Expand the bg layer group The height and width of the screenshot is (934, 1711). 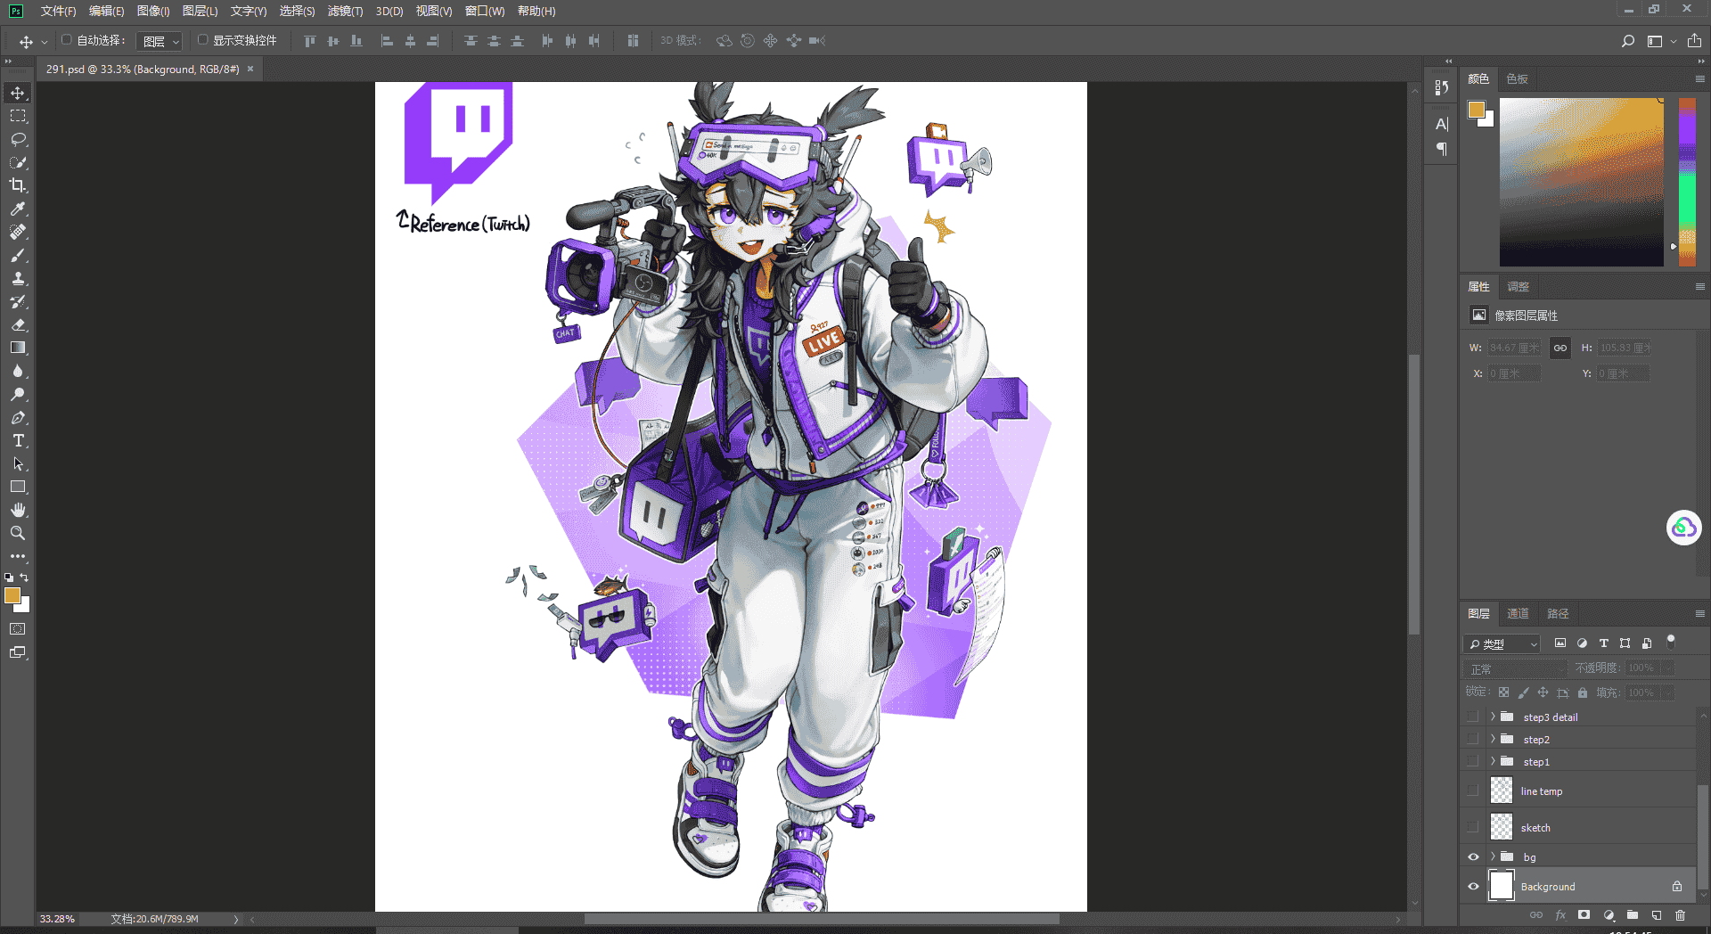1493,856
